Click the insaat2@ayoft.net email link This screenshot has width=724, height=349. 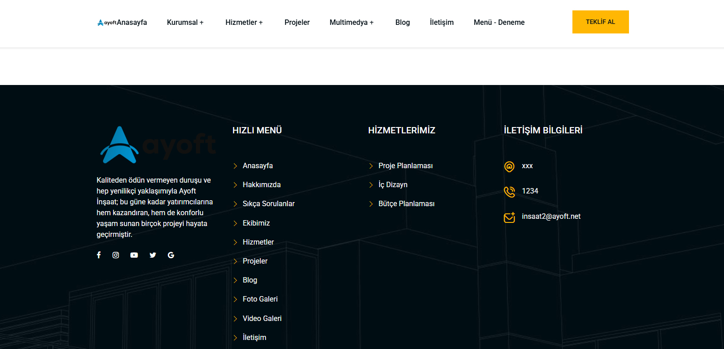[551, 217]
